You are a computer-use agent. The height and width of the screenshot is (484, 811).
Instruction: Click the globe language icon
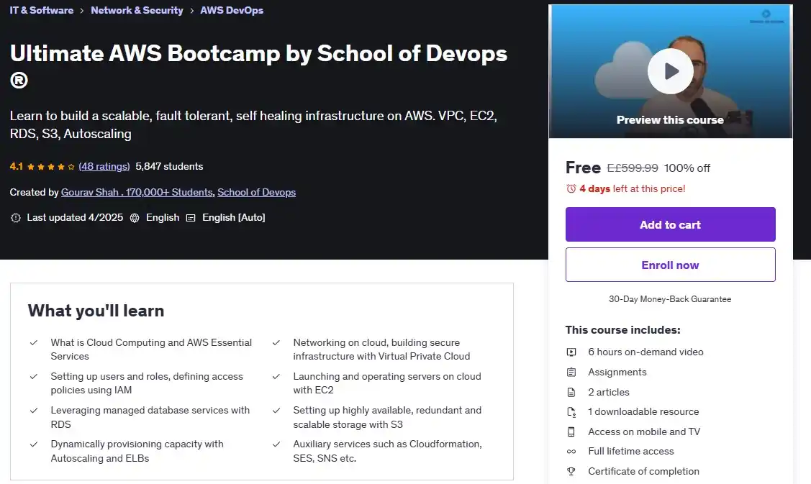click(x=135, y=218)
